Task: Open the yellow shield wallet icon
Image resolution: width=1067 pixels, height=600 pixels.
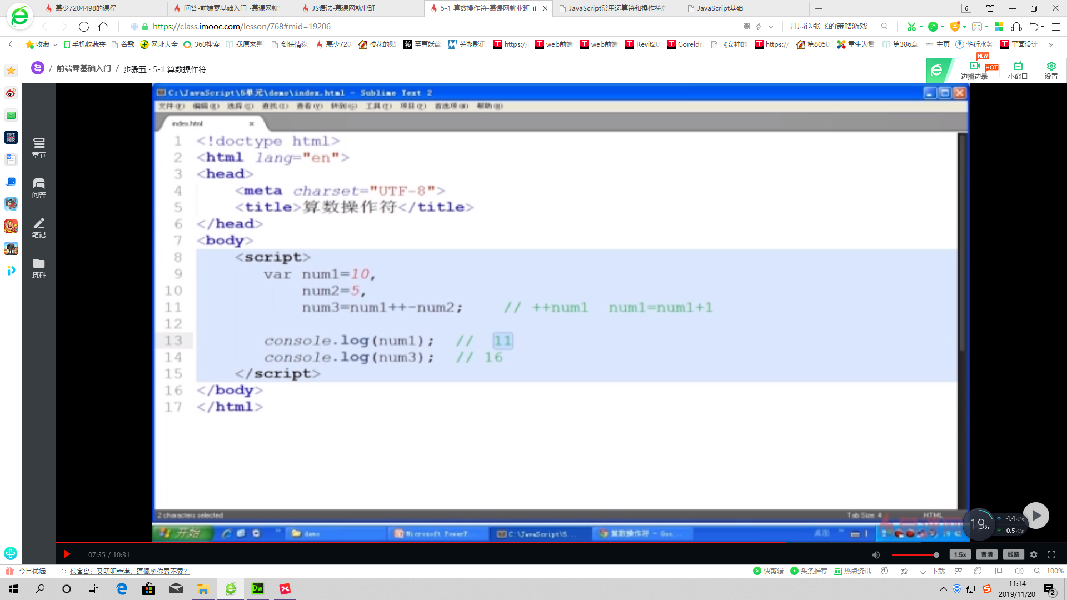Action: 955,27
